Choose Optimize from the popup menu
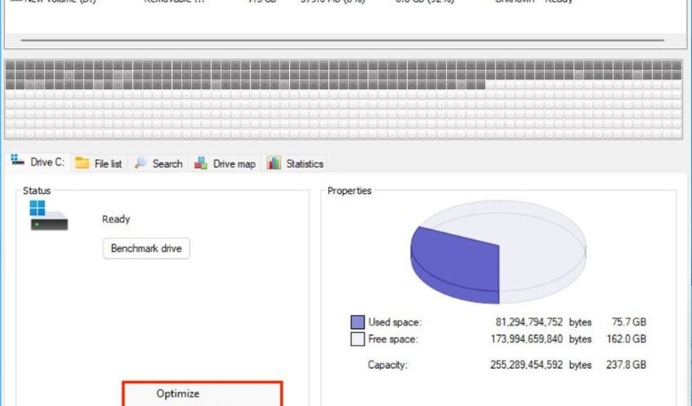The width and height of the screenshot is (692, 406). tap(178, 394)
